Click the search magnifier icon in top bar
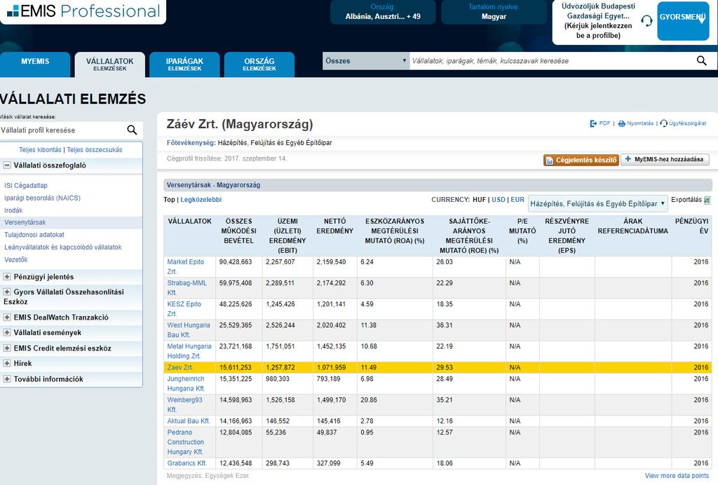718x485 pixels. (701, 61)
